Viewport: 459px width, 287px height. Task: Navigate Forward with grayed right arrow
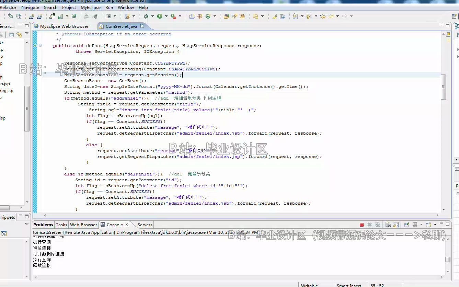click(x=345, y=16)
